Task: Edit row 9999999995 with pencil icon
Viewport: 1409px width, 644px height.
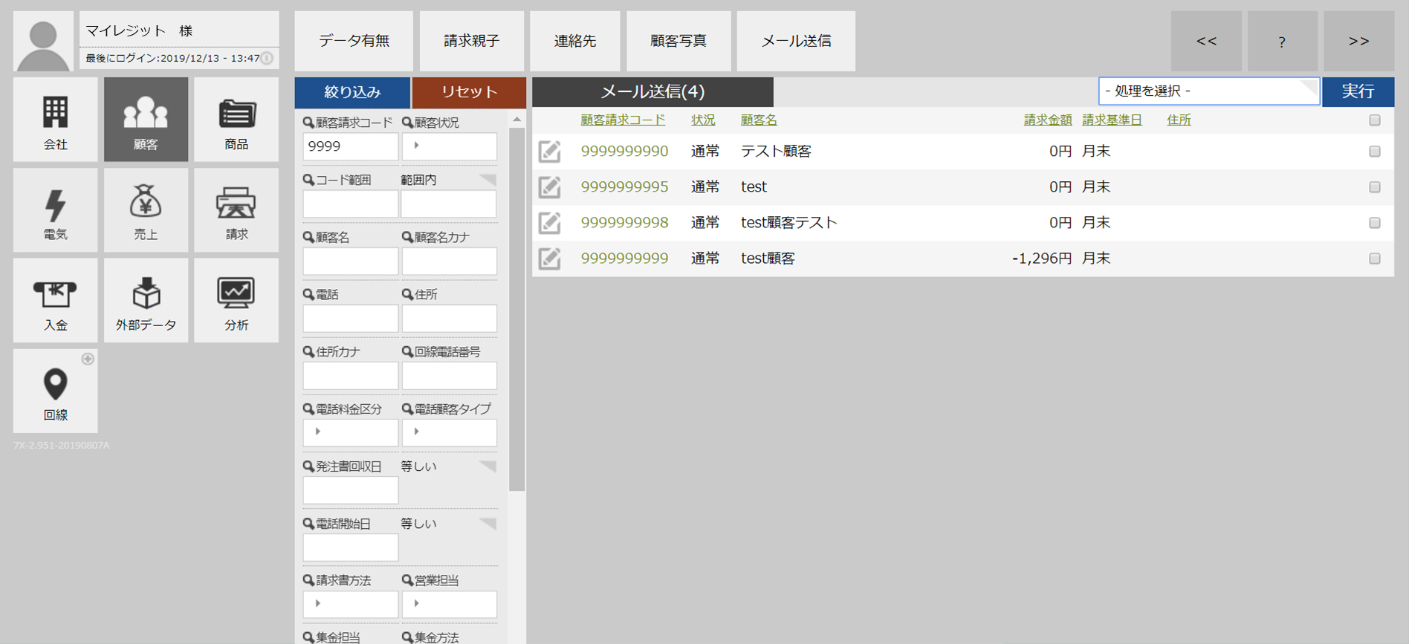Action: pyautogui.click(x=549, y=187)
